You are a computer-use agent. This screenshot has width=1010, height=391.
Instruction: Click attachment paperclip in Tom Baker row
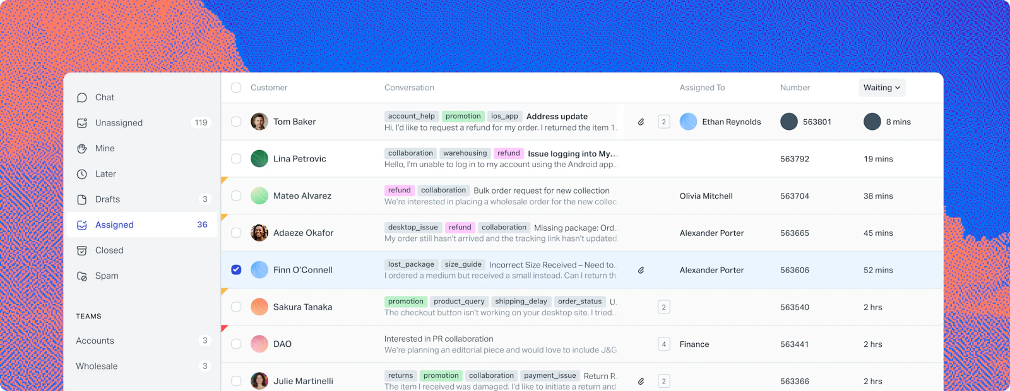point(641,122)
